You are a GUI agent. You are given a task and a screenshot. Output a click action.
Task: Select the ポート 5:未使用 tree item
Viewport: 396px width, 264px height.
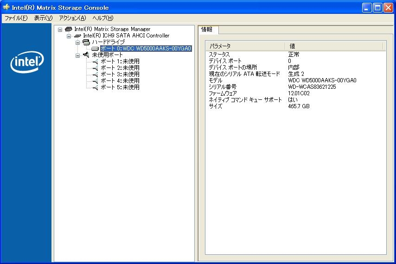(x=120, y=87)
